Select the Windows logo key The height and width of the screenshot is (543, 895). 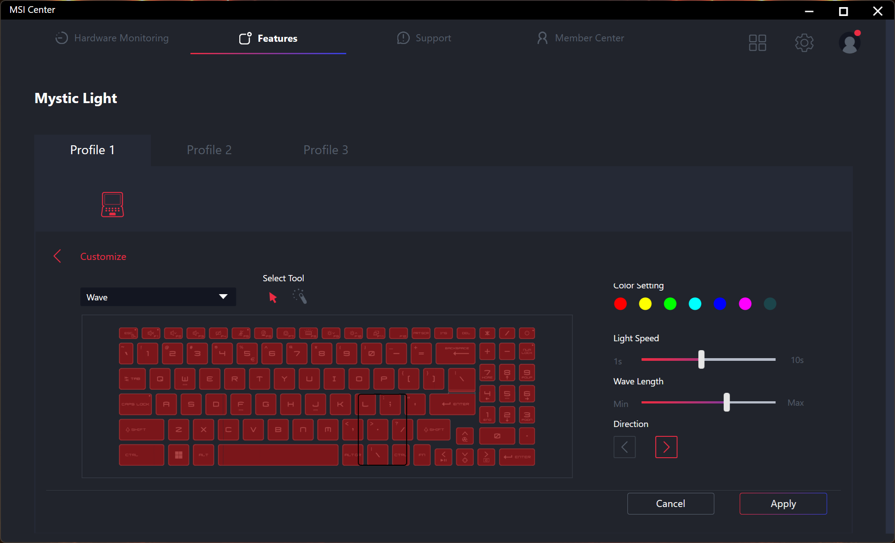click(178, 455)
